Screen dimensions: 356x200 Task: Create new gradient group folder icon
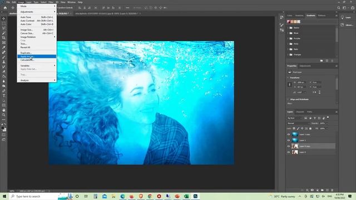point(322,61)
